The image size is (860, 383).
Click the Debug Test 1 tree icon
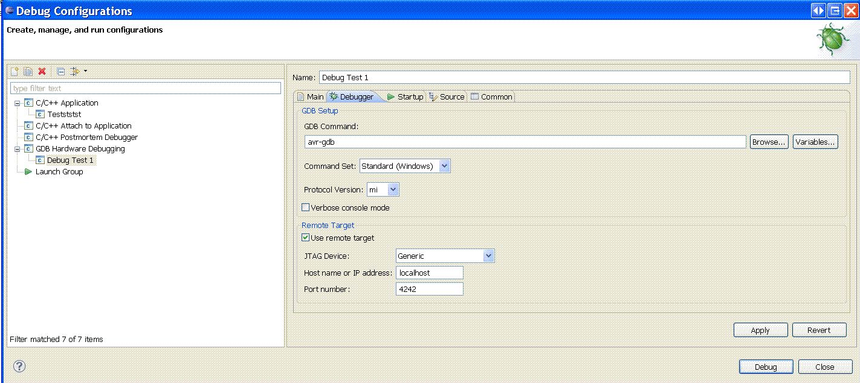point(40,160)
